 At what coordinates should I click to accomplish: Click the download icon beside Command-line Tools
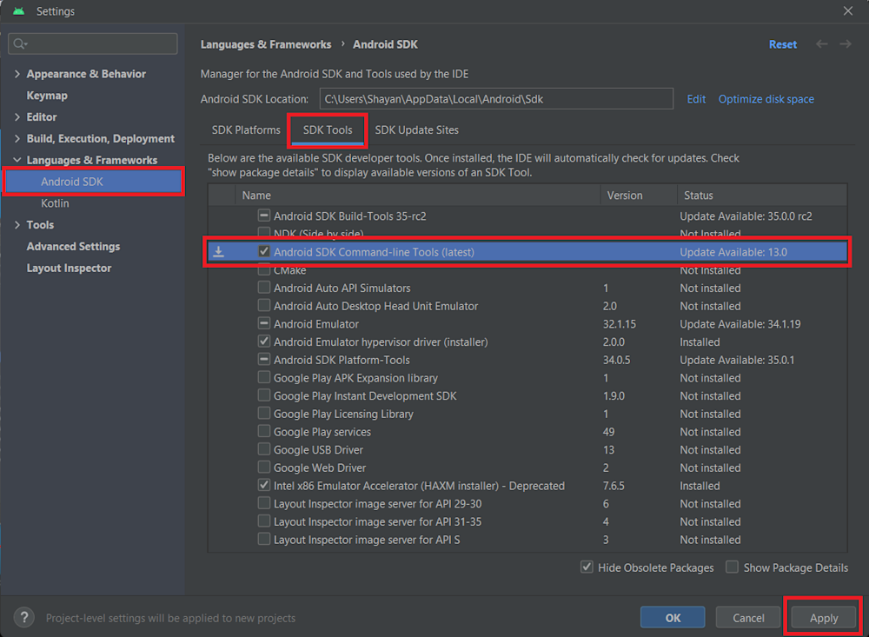point(219,252)
